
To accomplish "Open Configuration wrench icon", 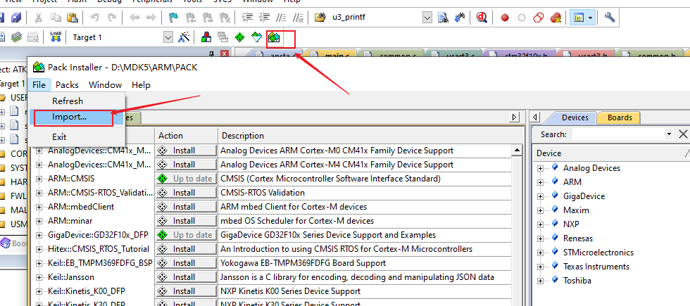I will (610, 18).
